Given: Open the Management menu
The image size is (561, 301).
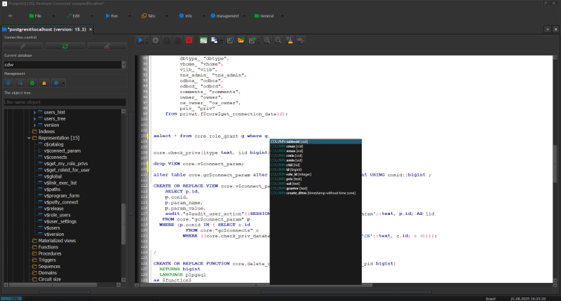Looking at the screenshot, I should (x=224, y=15).
